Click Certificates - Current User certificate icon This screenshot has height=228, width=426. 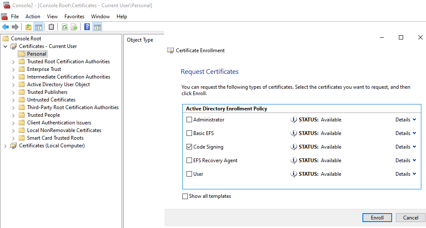(x=13, y=46)
